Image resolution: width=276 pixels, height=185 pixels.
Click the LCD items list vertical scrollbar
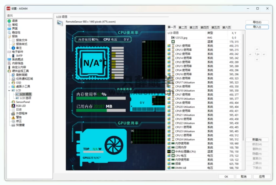pos(243,87)
